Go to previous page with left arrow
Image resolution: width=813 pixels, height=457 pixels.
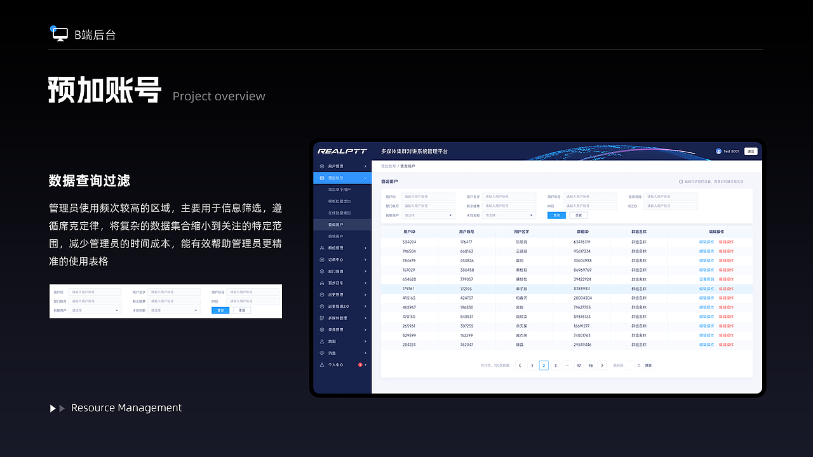pos(520,366)
